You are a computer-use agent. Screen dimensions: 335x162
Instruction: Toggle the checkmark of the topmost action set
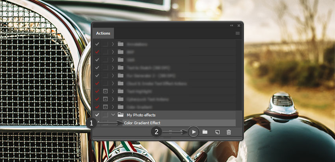97,44
